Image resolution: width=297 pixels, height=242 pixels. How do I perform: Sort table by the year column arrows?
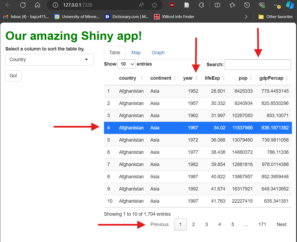196,78
